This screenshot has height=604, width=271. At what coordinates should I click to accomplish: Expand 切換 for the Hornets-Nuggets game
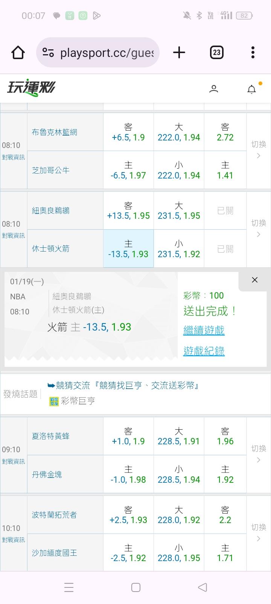click(x=259, y=454)
